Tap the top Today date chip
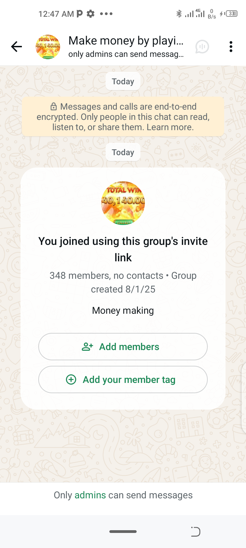This screenshot has width=246, height=548. click(123, 82)
